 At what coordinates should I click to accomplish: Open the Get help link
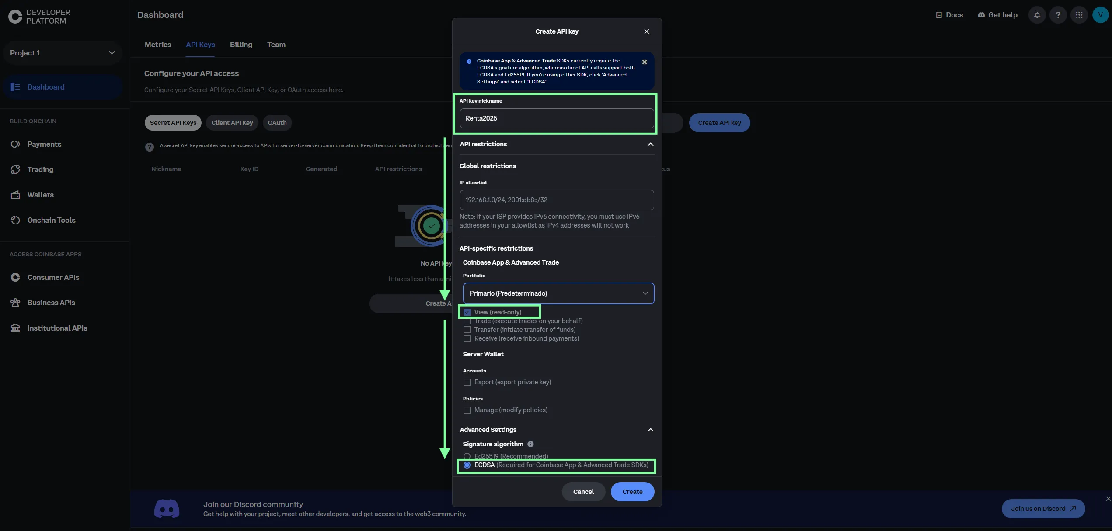997,15
